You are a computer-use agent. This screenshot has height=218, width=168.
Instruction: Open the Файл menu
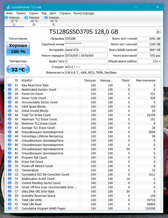click(x=10, y=13)
